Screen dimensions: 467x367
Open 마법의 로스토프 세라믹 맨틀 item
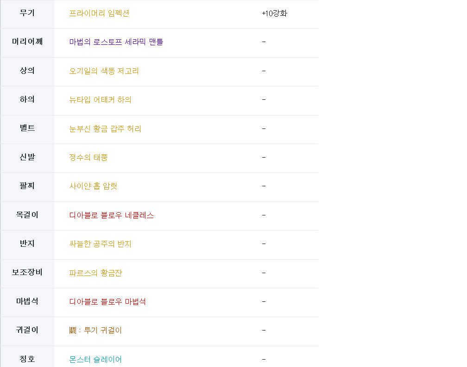click(x=116, y=42)
